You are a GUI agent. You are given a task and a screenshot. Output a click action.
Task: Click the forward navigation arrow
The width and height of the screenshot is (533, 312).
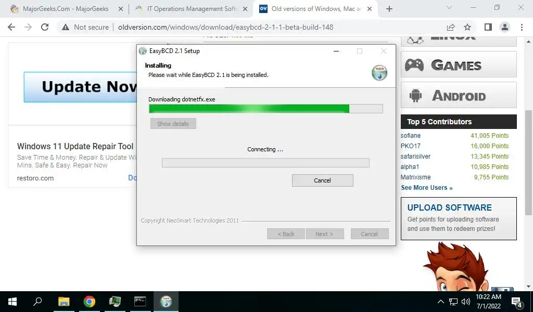tap(28, 27)
